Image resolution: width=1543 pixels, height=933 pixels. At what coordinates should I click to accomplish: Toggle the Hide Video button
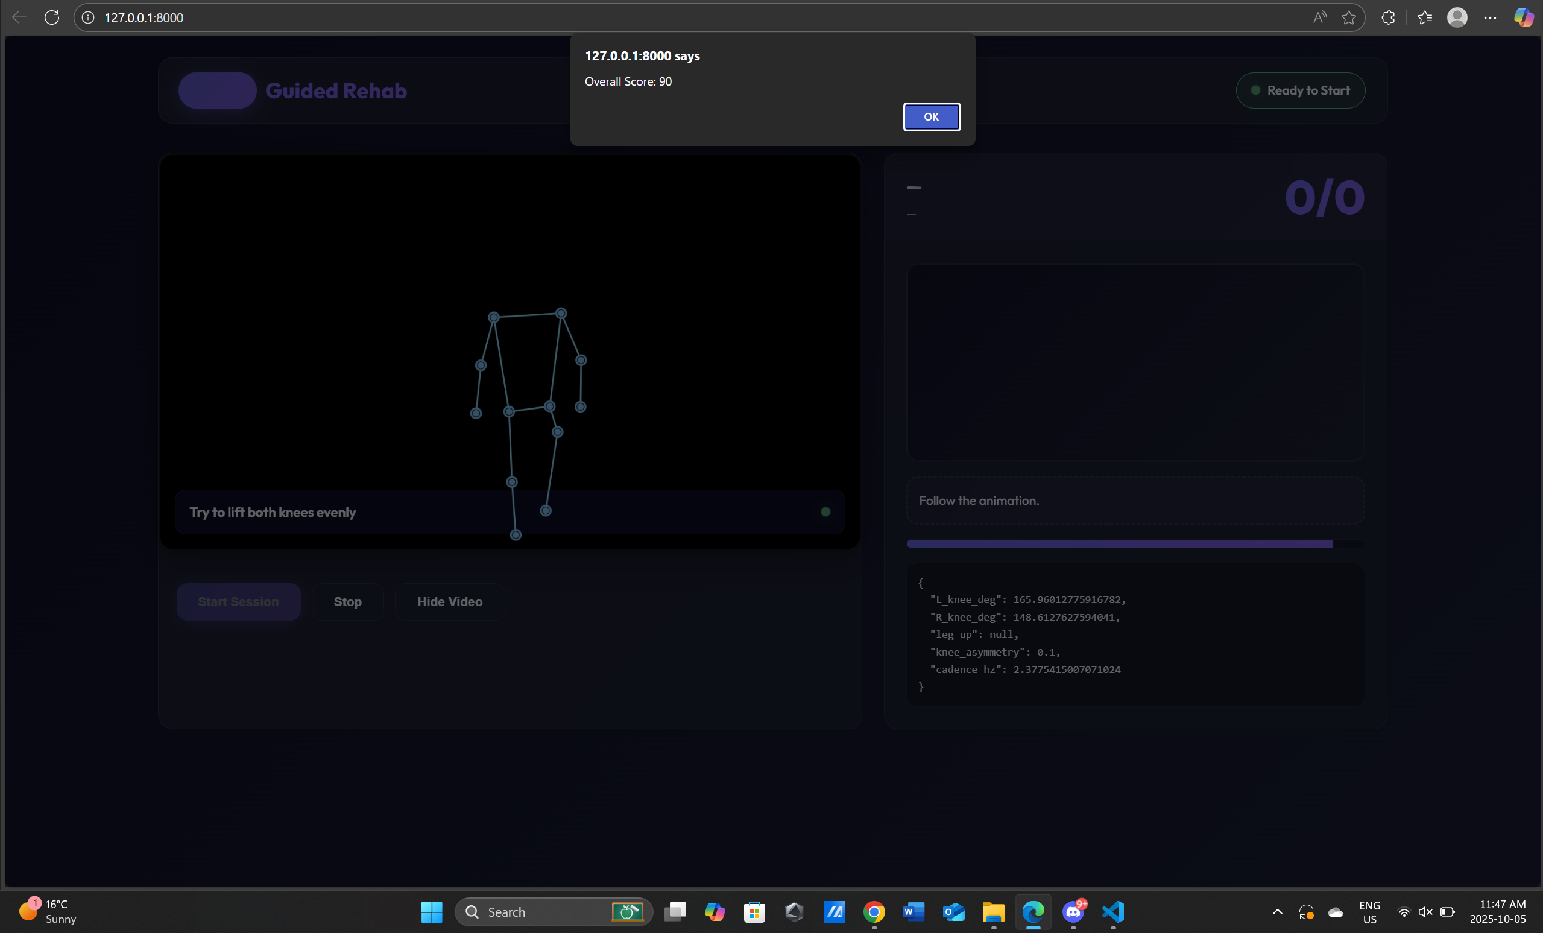click(450, 602)
